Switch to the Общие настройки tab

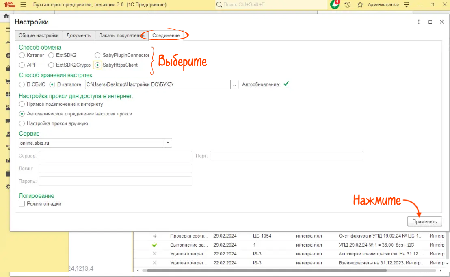click(39, 35)
